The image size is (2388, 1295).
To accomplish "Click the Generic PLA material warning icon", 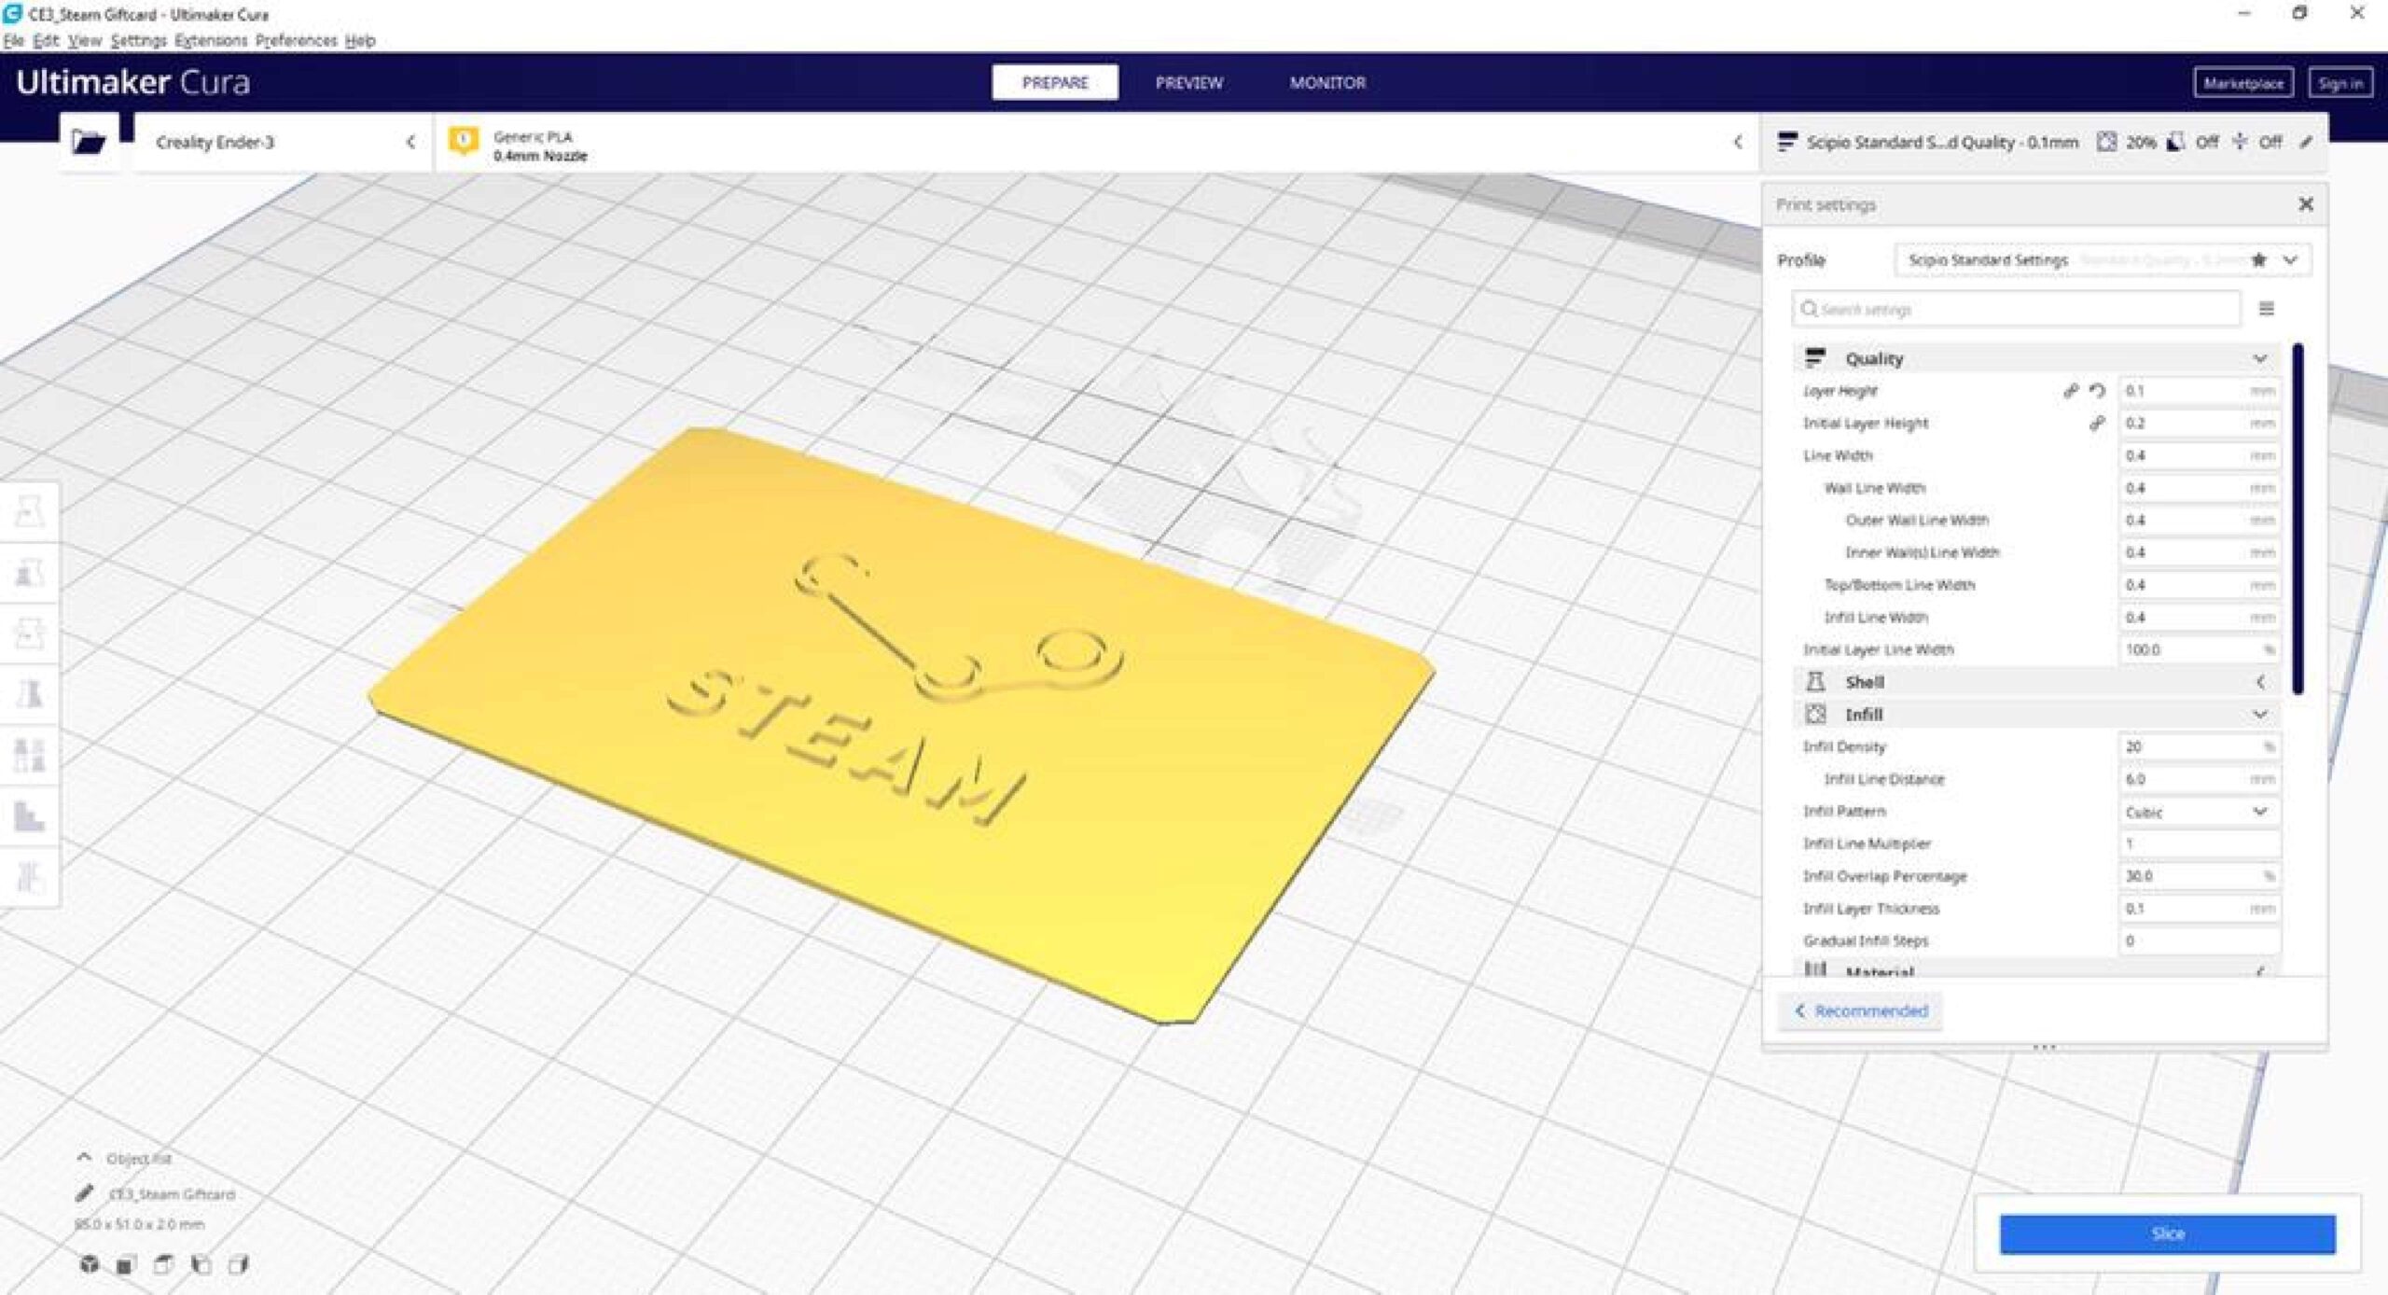I will coord(464,141).
